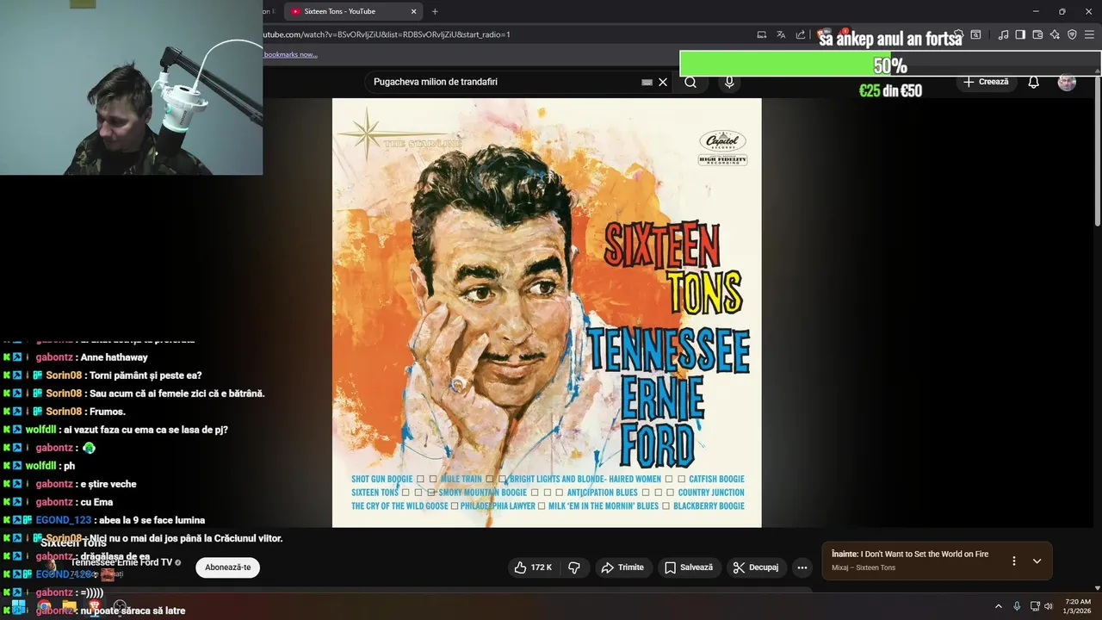Open the browser hamburger menu
Image resolution: width=1102 pixels, height=620 pixels.
tap(1089, 34)
